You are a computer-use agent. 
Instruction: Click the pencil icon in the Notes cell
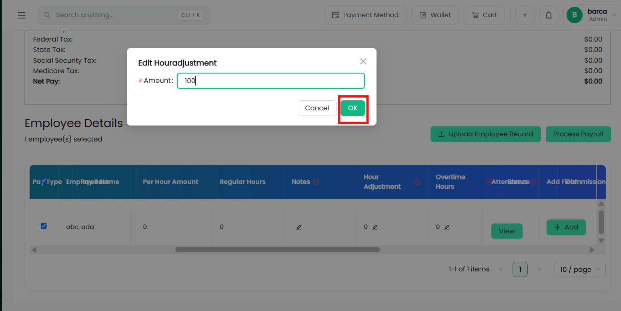pos(298,227)
